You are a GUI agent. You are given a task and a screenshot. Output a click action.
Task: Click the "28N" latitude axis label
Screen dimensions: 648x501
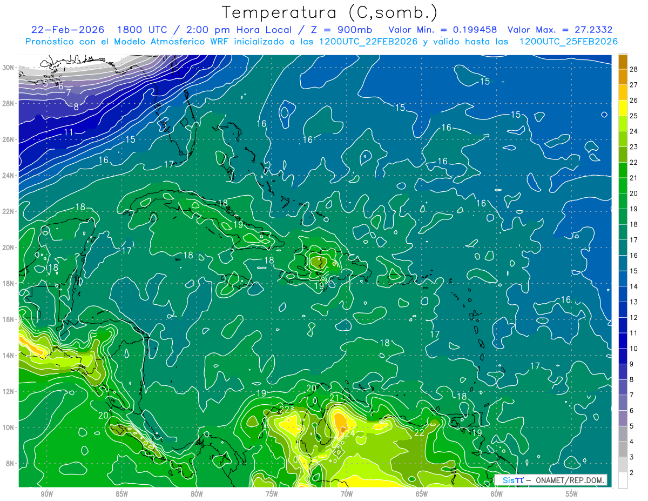click(9, 103)
